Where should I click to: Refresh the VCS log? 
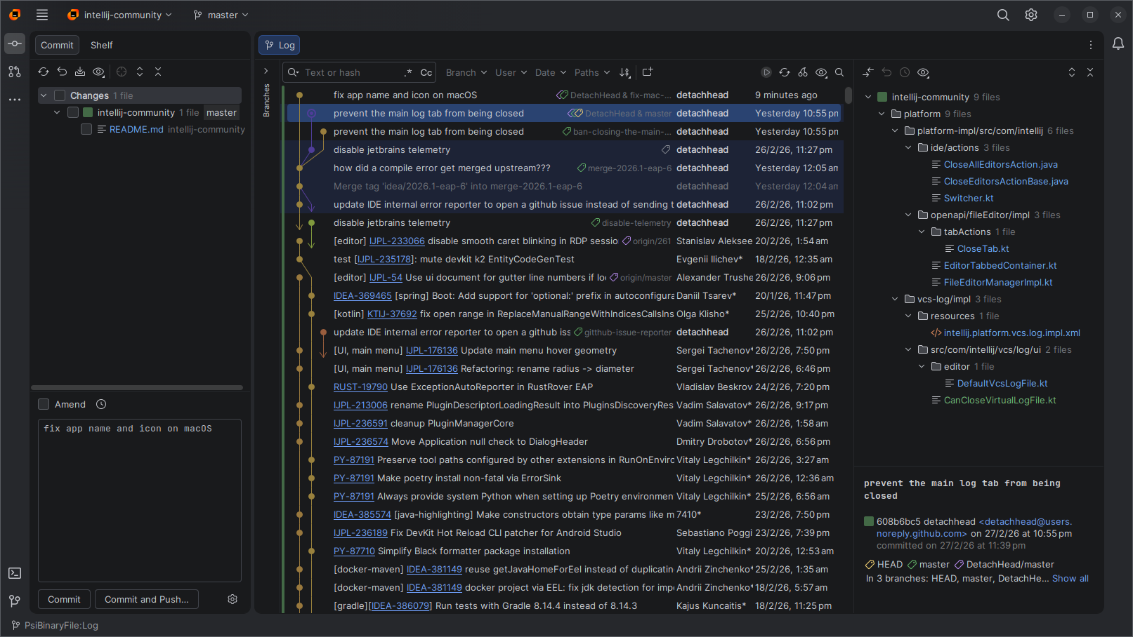click(x=785, y=72)
